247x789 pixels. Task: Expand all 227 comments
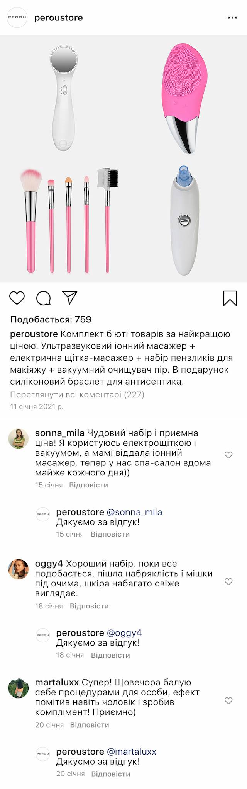[x=77, y=395]
